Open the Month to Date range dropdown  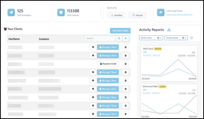[151, 38]
